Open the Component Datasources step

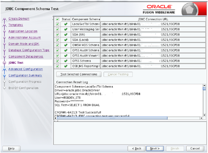tap(26, 56)
